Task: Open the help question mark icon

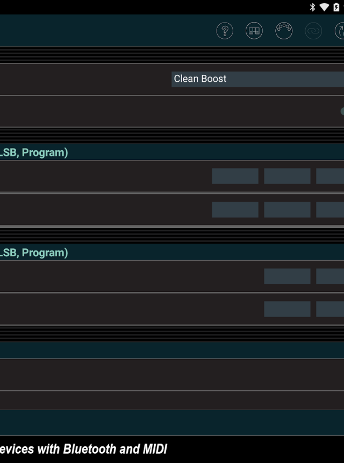Action: click(225, 31)
